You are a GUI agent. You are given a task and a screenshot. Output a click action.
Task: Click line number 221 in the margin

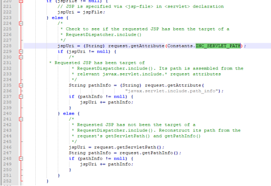click(x=7, y=7)
